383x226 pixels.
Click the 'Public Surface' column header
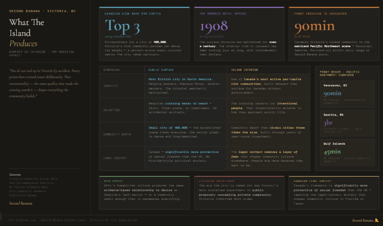click(x=161, y=70)
